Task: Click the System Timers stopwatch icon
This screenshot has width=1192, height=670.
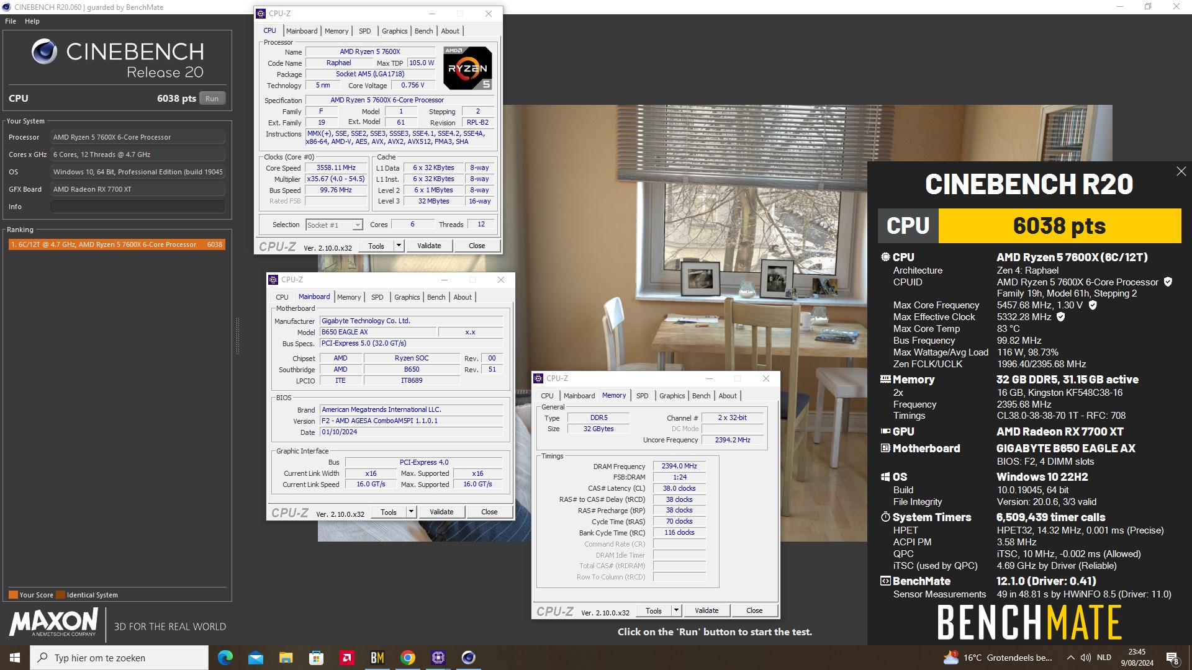Action: [885, 517]
